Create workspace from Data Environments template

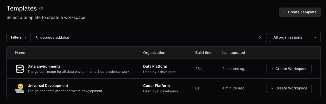tap(289, 69)
